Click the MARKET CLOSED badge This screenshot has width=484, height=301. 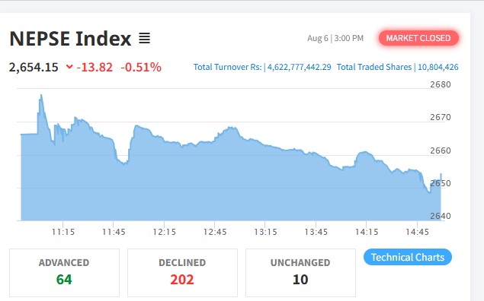point(418,38)
